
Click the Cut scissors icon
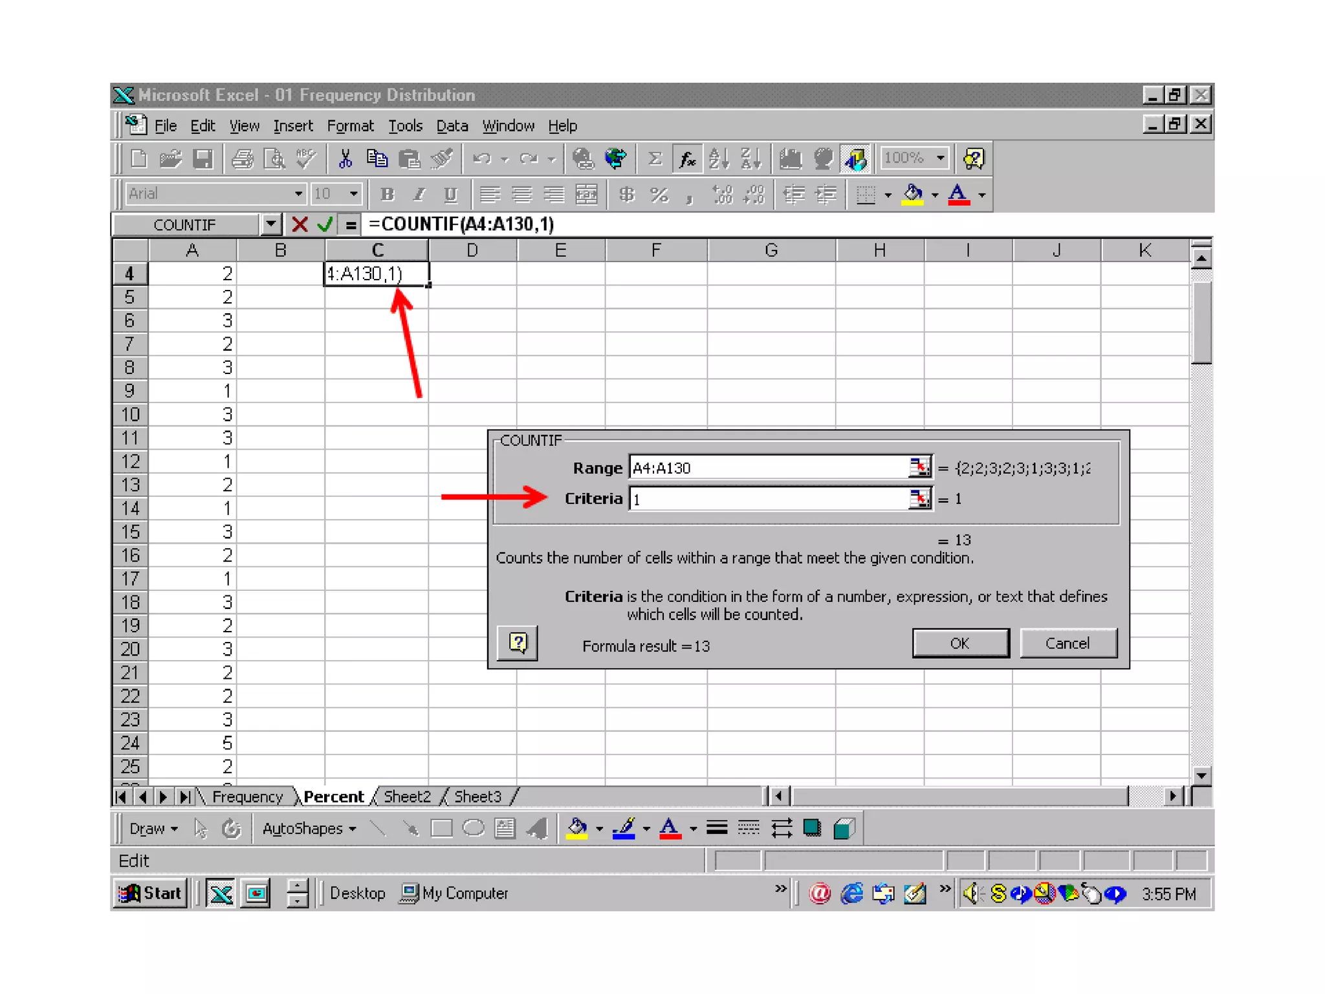tap(345, 159)
